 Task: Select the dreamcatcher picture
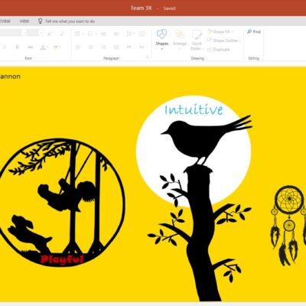[288, 226]
